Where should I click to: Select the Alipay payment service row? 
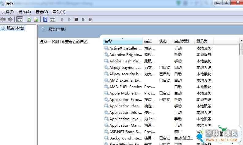158,68
